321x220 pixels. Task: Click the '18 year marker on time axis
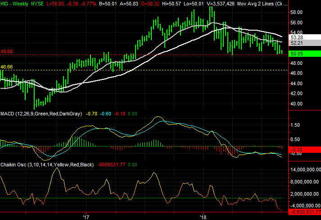(203, 217)
